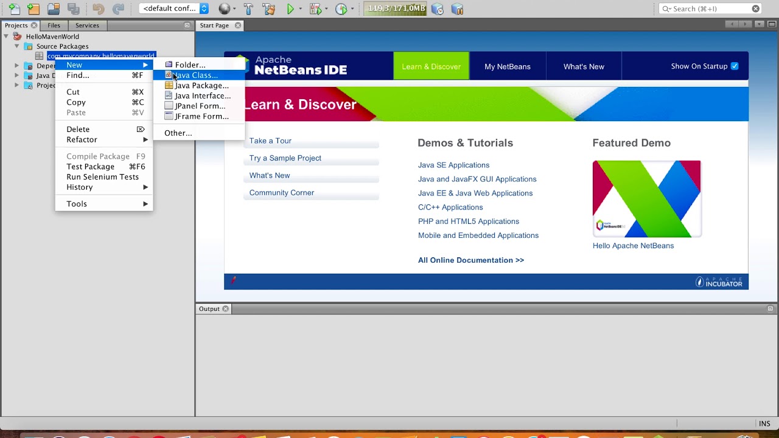Choose Java Class... from the New submenu
The width and height of the screenshot is (779, 438).
coord(199,75)
